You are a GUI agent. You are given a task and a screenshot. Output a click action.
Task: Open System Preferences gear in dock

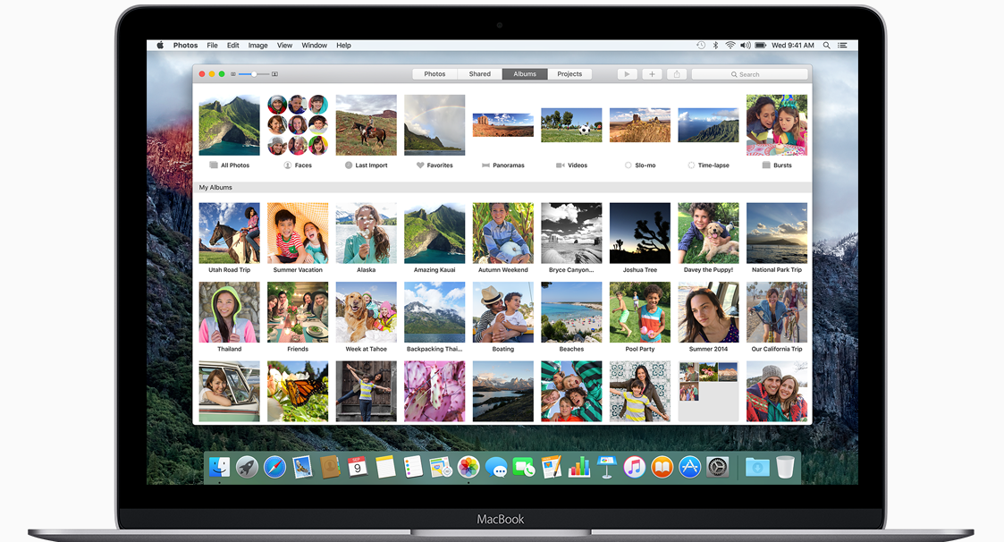718,467
